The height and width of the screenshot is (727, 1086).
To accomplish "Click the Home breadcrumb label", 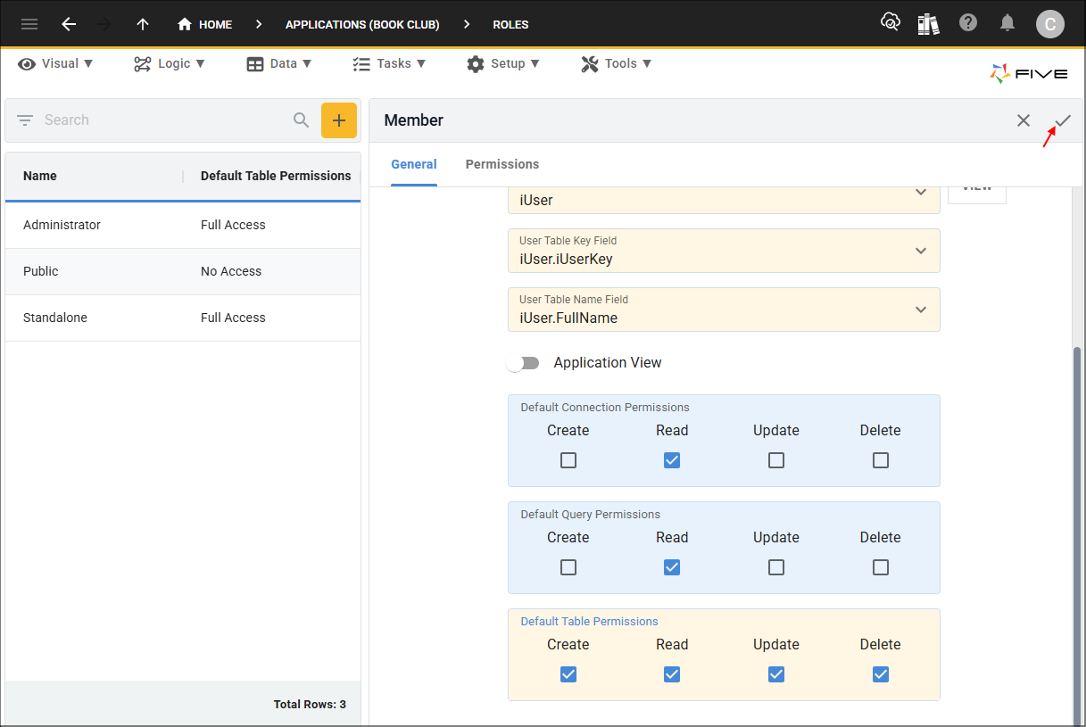I will tap(215, 25).
